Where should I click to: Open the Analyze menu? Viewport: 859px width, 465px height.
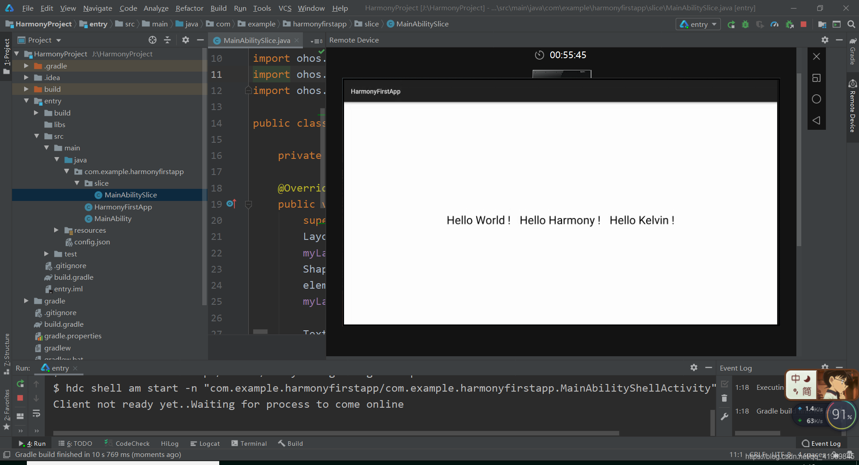(x=156, y=8)
